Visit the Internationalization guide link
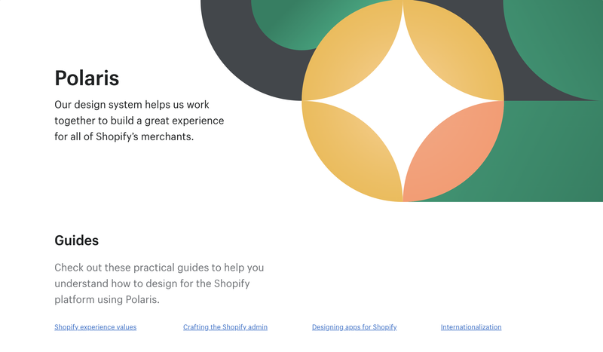The height and width of the screenshot is (352, 603). tap(471, 327)
